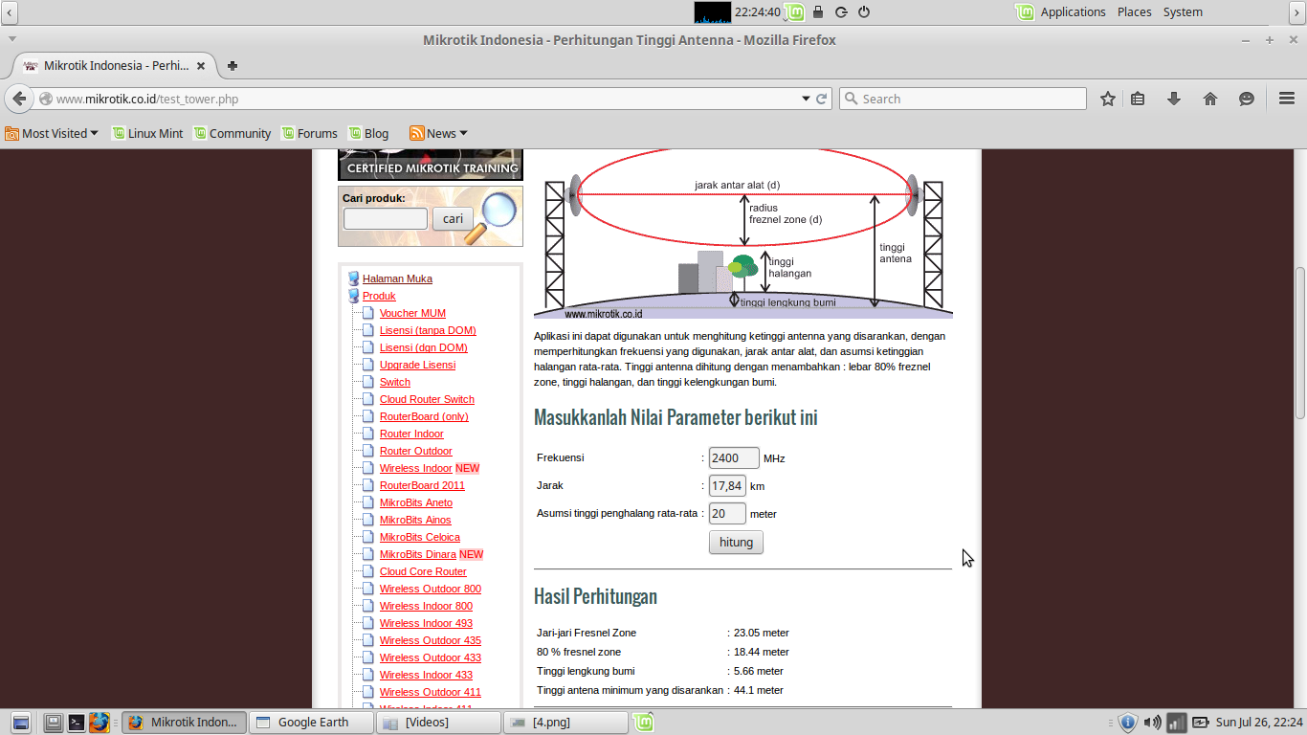The image size is (1307, 735).
Task: Go to the Firefox Home icon
Action: point(1210,99)
